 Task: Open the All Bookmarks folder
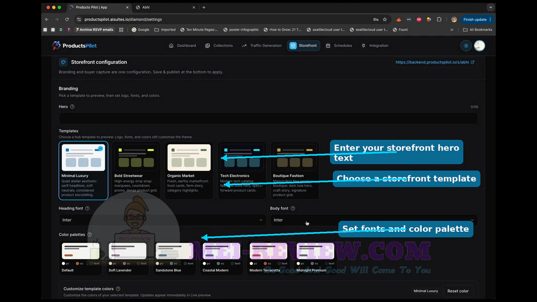pyautogui.click(x=477, y=30)
